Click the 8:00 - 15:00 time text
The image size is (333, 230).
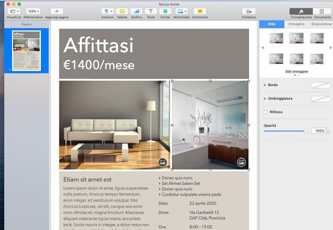point(201,227)
